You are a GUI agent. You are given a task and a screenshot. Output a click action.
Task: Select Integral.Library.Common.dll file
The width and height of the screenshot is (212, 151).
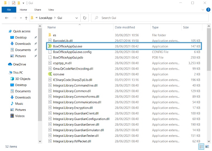(72, 91)
